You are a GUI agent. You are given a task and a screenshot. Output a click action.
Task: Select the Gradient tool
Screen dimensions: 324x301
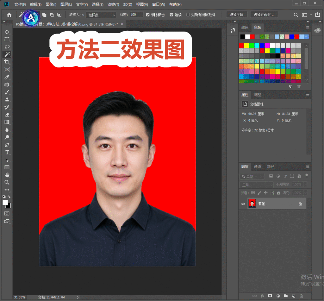click(7, 122)
